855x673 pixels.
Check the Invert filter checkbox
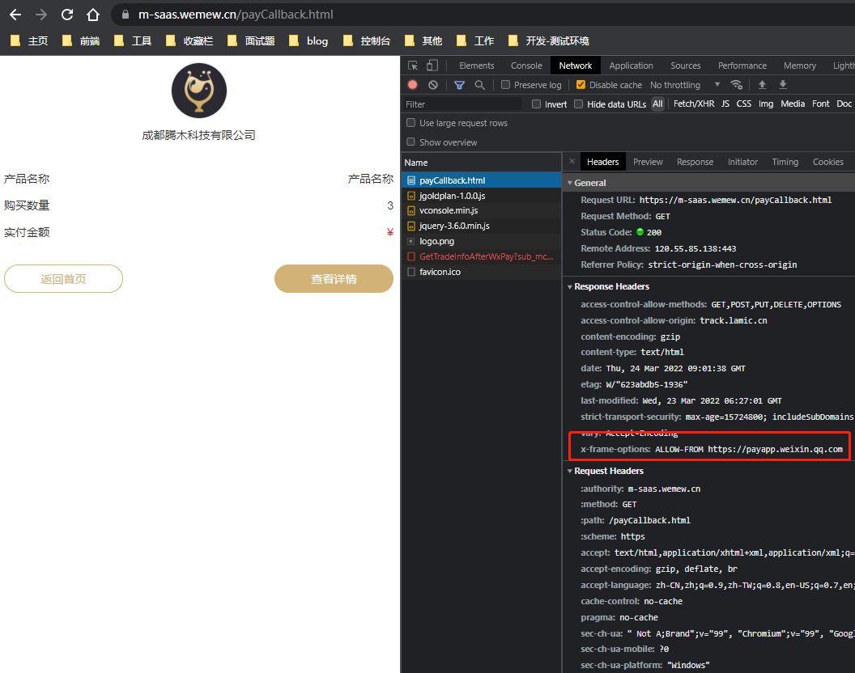point(537,104)
